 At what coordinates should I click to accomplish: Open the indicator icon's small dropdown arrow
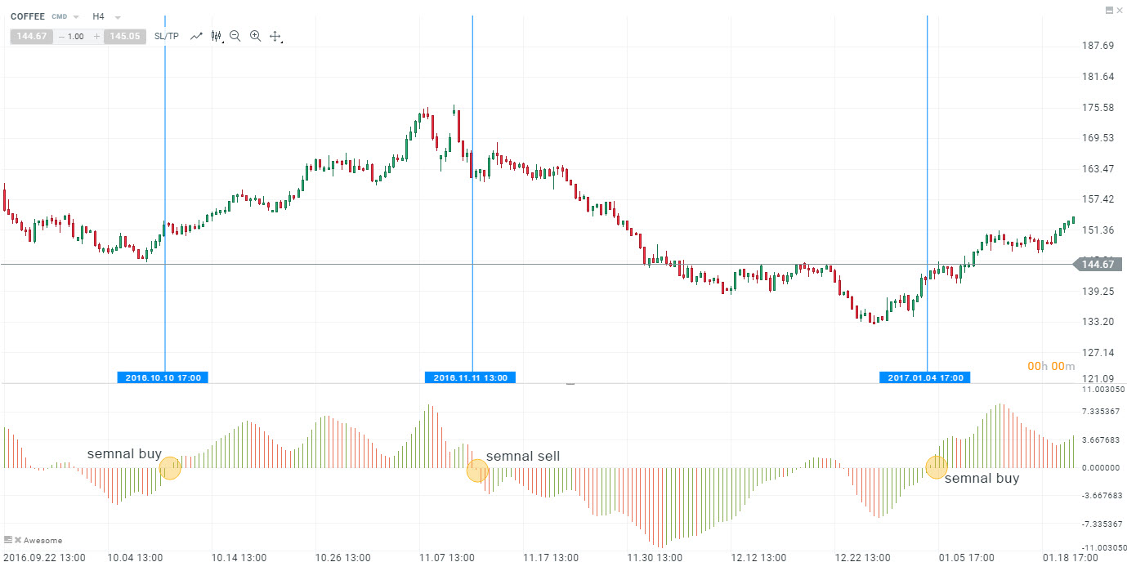222,41
